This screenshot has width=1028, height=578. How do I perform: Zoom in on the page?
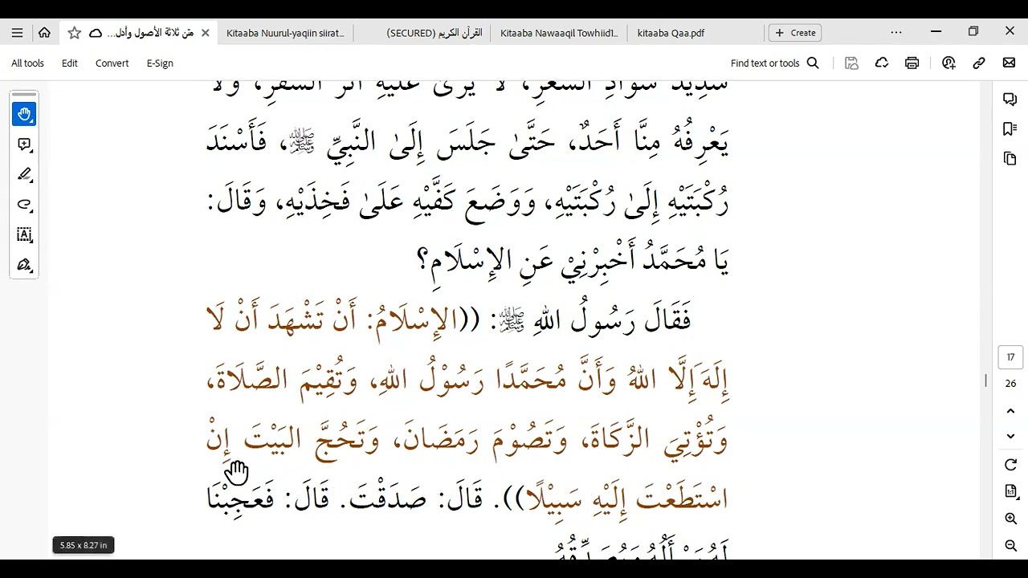tap(1011, 519)
